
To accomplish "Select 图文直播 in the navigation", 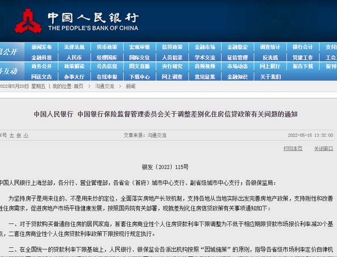I will [140, 66].
